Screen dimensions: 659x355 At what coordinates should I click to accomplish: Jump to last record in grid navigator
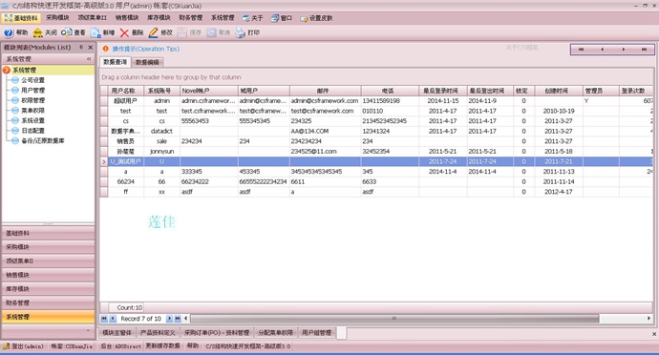(178, 319)
